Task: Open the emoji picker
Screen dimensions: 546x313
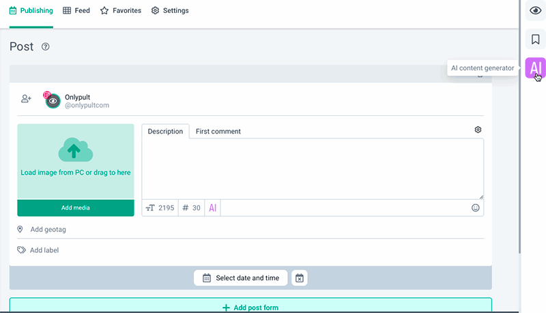Action: (x=475, y=208)
